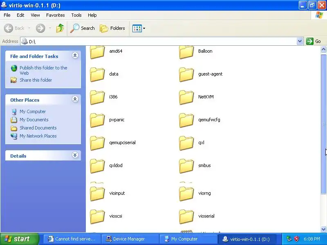Click Share this folder link
This screenshot has width=327, height=245.
pyautogui.click(x=36, y=80)
